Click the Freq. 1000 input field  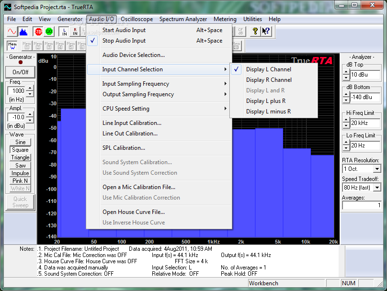click(x=17, y=91)
